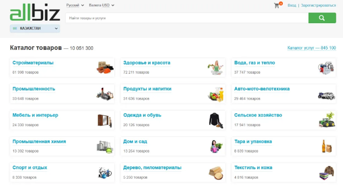Image resolution: width=343 pixels, height=187 pixels.
Task: Open the Каталог услуг link
Action: (x=312, y=48)
